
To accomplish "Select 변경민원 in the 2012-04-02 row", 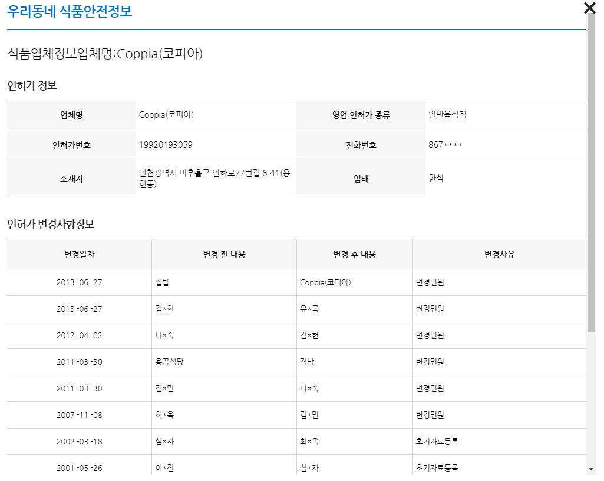I will (430, 335).
